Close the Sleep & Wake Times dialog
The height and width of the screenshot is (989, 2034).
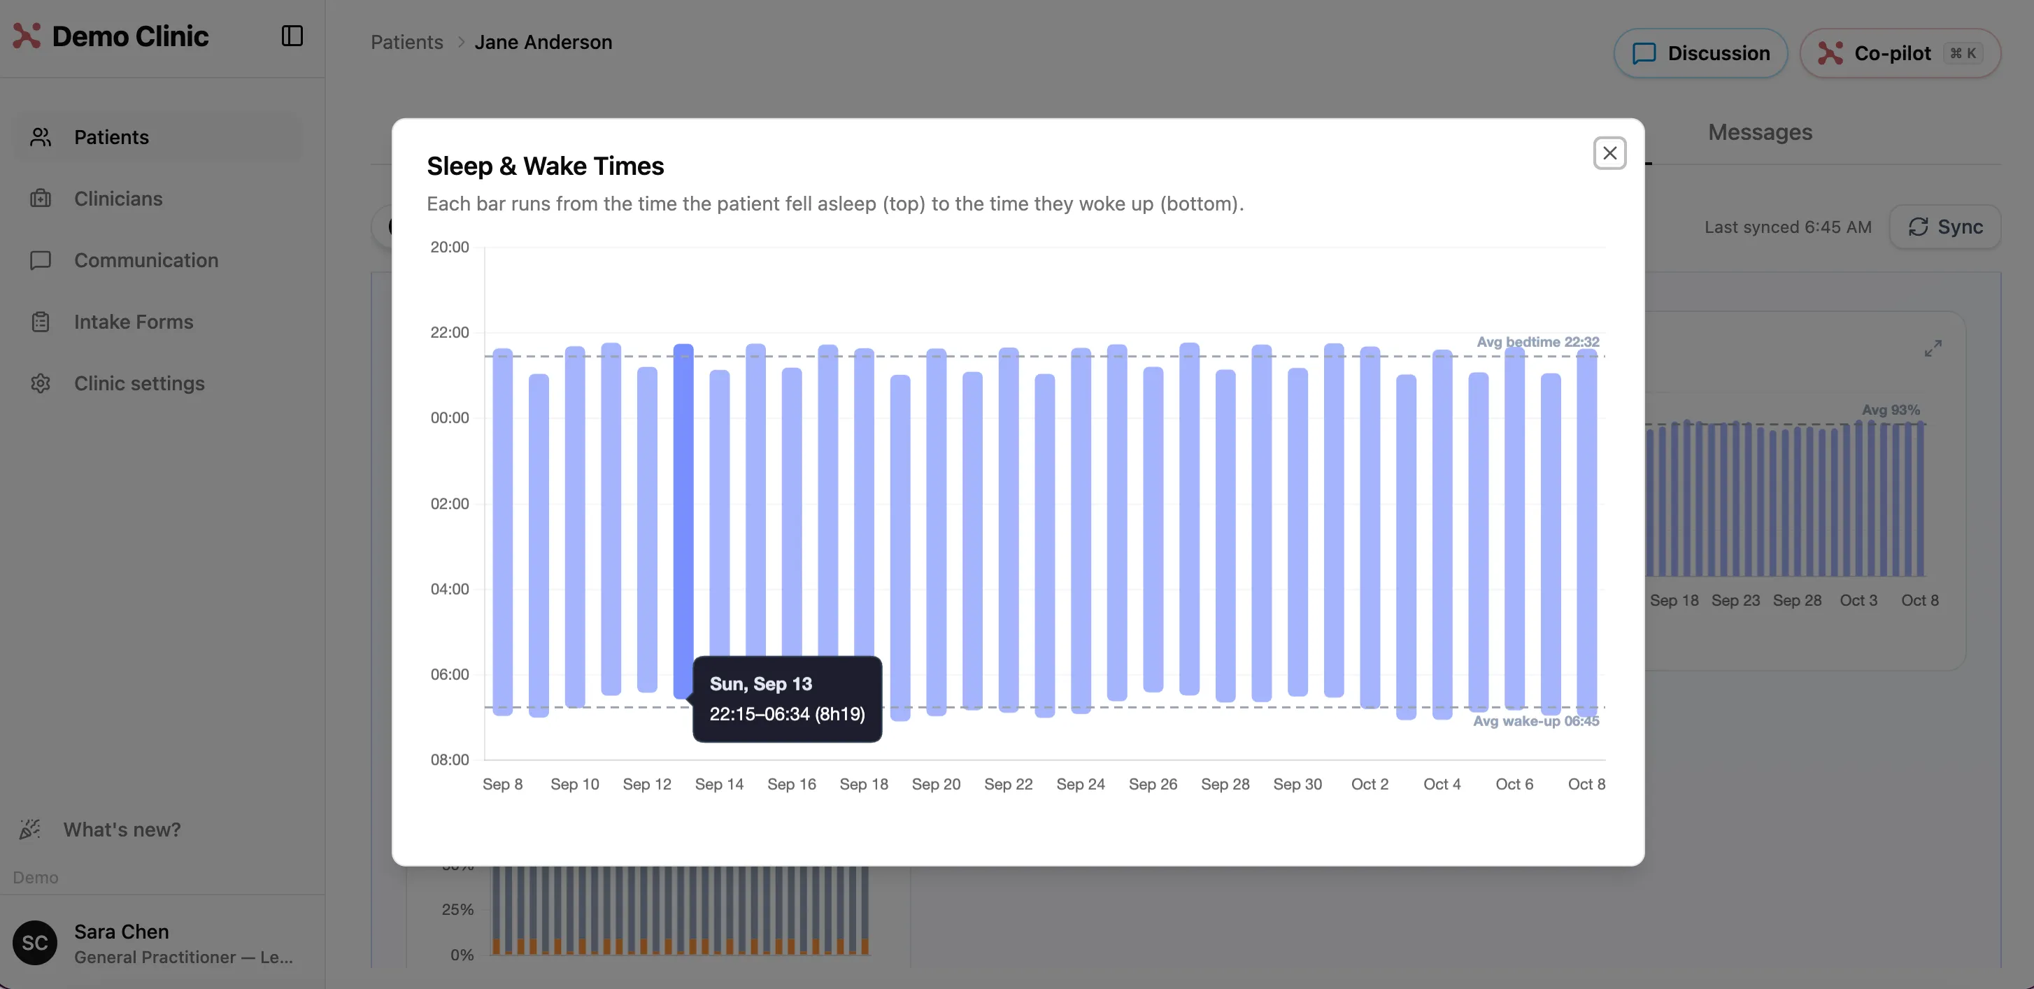1609,153
